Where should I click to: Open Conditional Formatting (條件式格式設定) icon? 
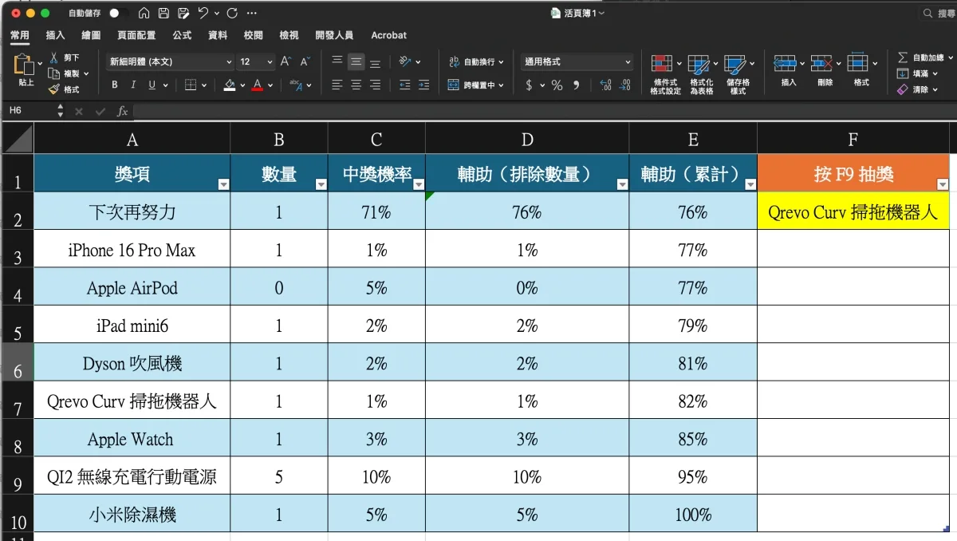tap(662, 65)
